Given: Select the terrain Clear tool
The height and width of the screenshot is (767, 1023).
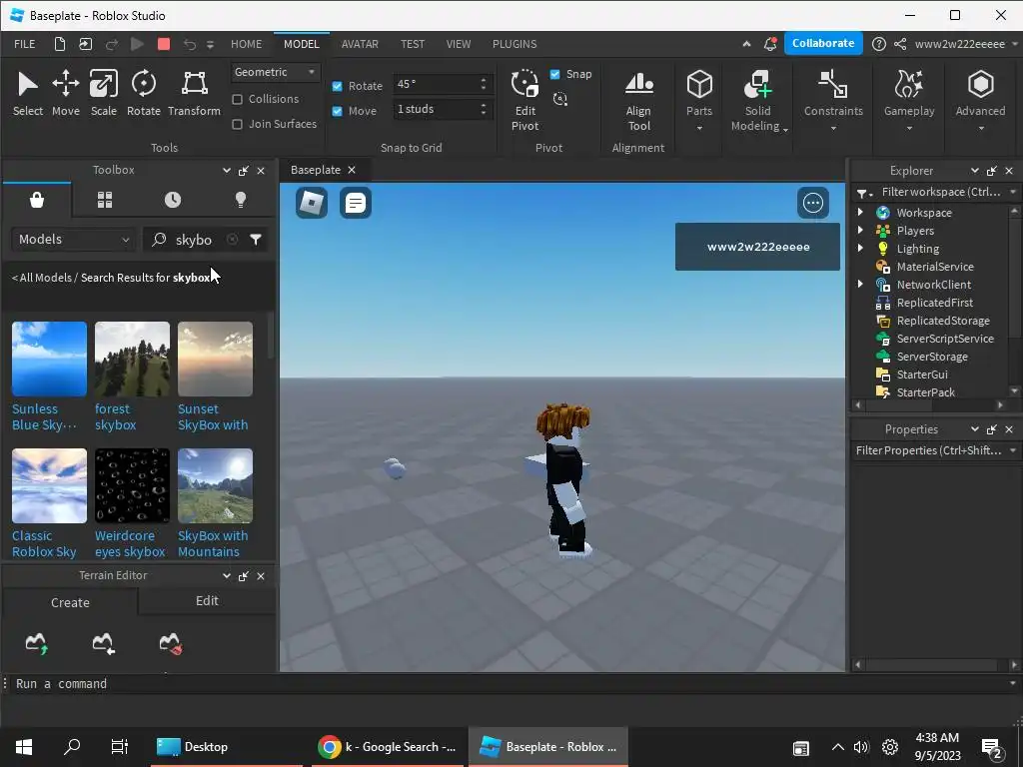Looking at the screenshot, I should (x=171, y=643).
